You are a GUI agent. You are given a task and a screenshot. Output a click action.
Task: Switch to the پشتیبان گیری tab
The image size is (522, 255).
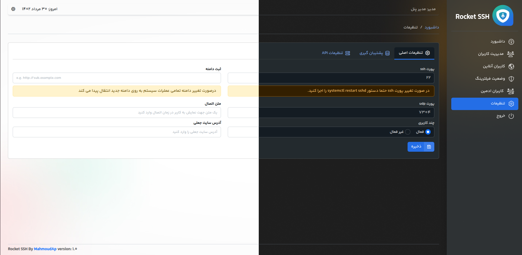(x=374, y=53)
